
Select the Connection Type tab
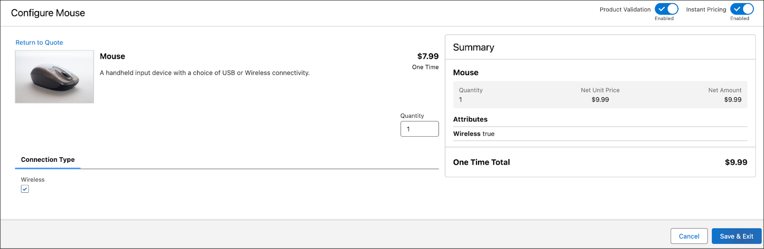48,159
